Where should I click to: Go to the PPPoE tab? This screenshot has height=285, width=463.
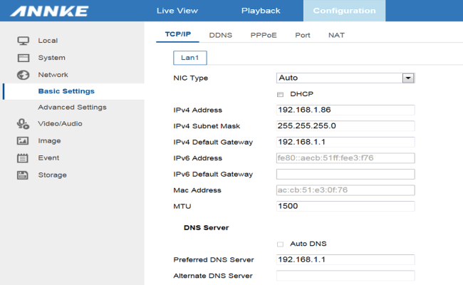click(x=264, y=35)
